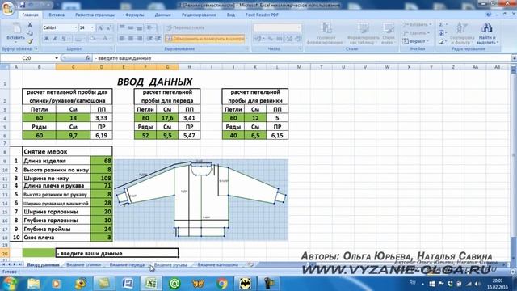Click Перенос текста wrap text button
Viewport: 517px width, 291px height.
tap(186, 27)
